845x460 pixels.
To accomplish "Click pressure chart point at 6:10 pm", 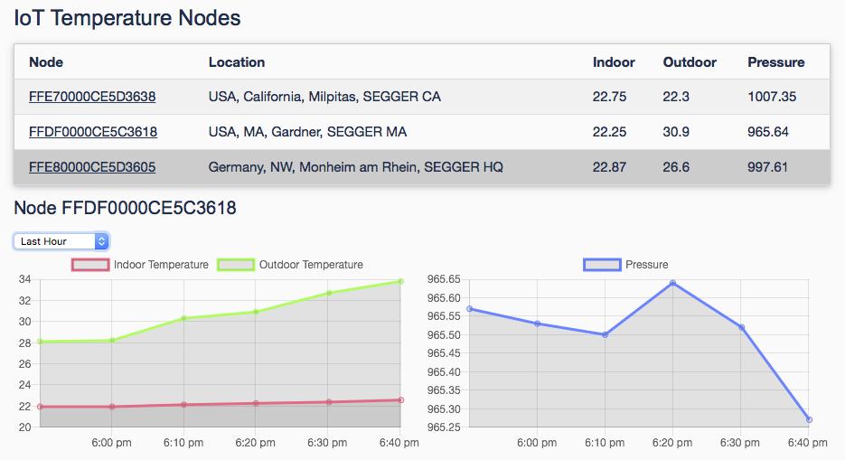I will 606,334.
